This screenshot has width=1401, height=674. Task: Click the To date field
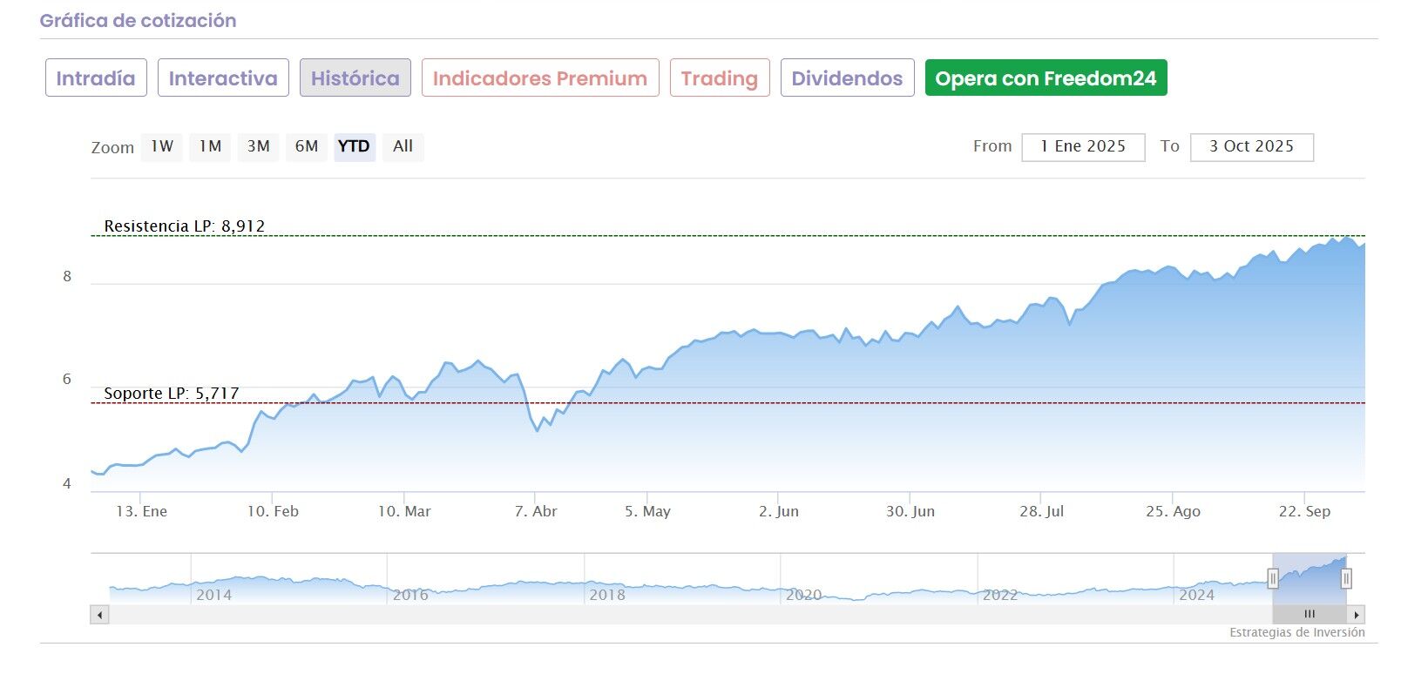(1251, 147)
